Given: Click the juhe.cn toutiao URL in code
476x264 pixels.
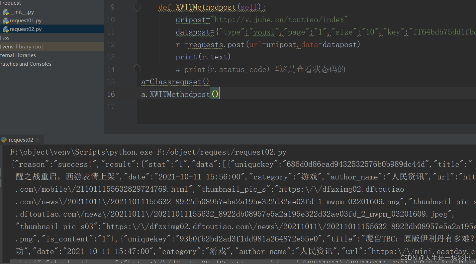Looking at the screenshot, I should (279, 20).
